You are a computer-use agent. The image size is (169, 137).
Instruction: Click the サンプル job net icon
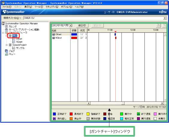[14, 48]
